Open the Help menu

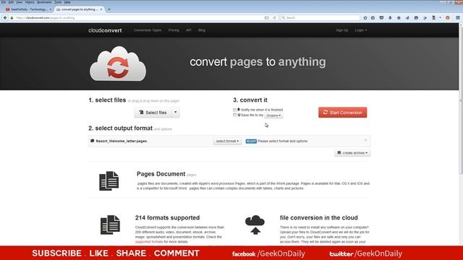(67, 2)
